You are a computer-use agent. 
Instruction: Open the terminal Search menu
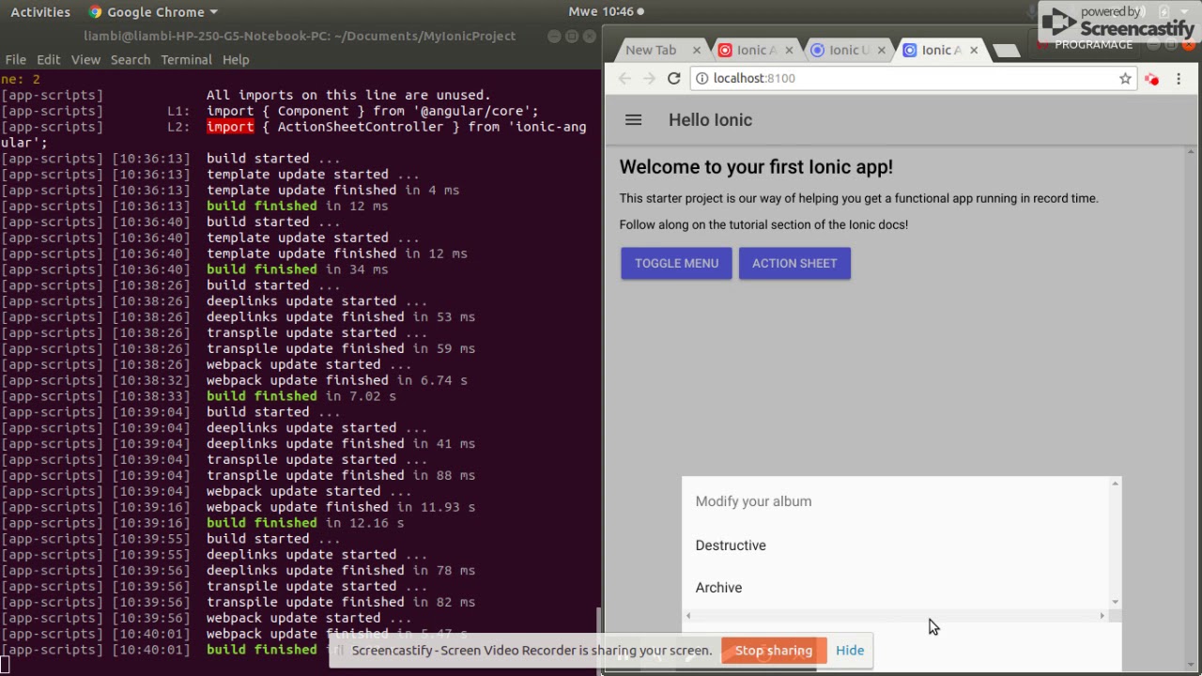[x=131, y=59]
